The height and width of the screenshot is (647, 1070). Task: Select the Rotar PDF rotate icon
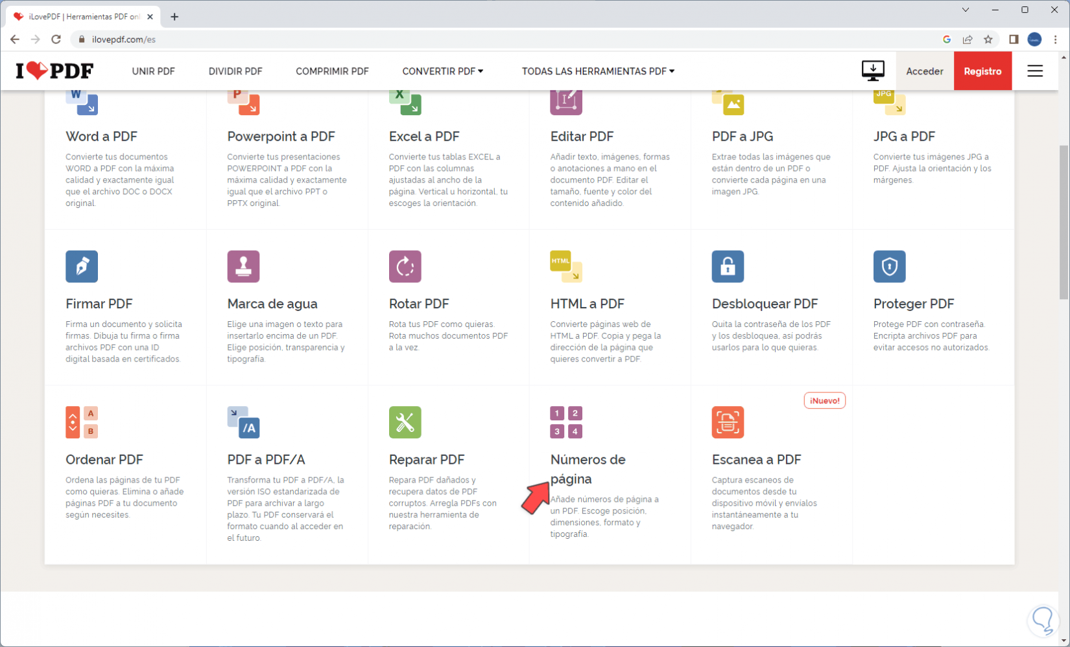(x=405, y=266)
